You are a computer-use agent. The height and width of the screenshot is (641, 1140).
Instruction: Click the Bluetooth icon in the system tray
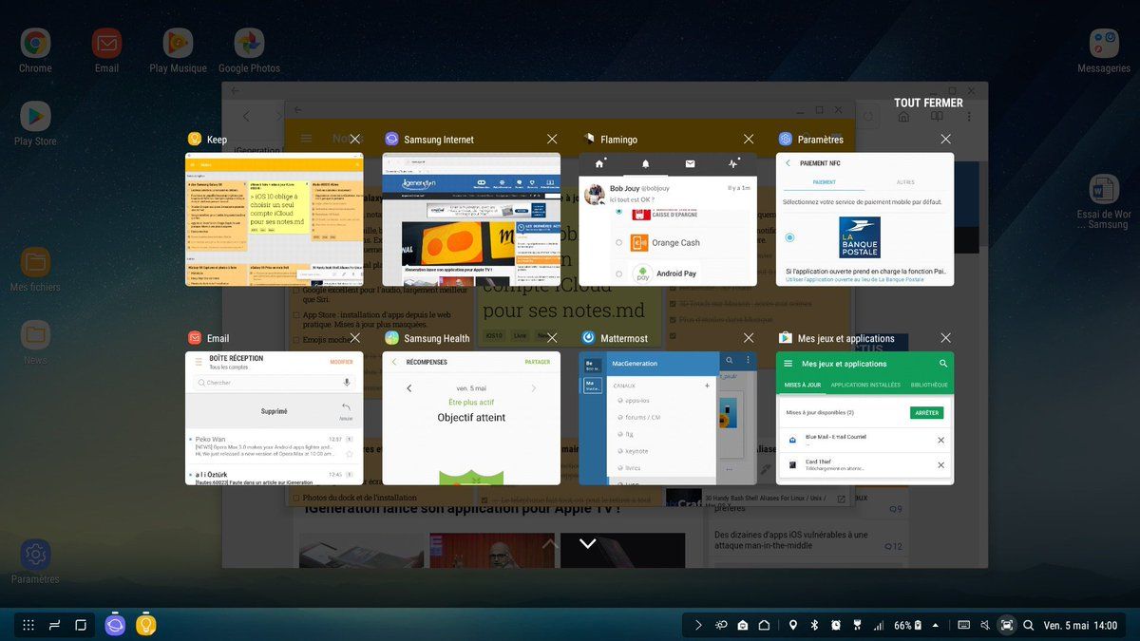coord(814,625)
